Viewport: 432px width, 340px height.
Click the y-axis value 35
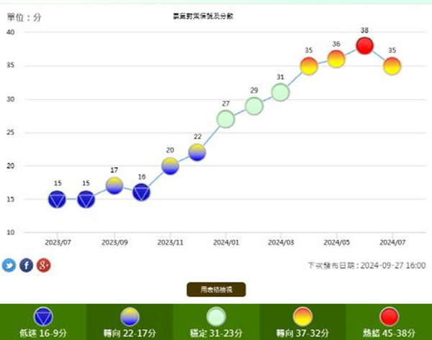tap(11, 65)
